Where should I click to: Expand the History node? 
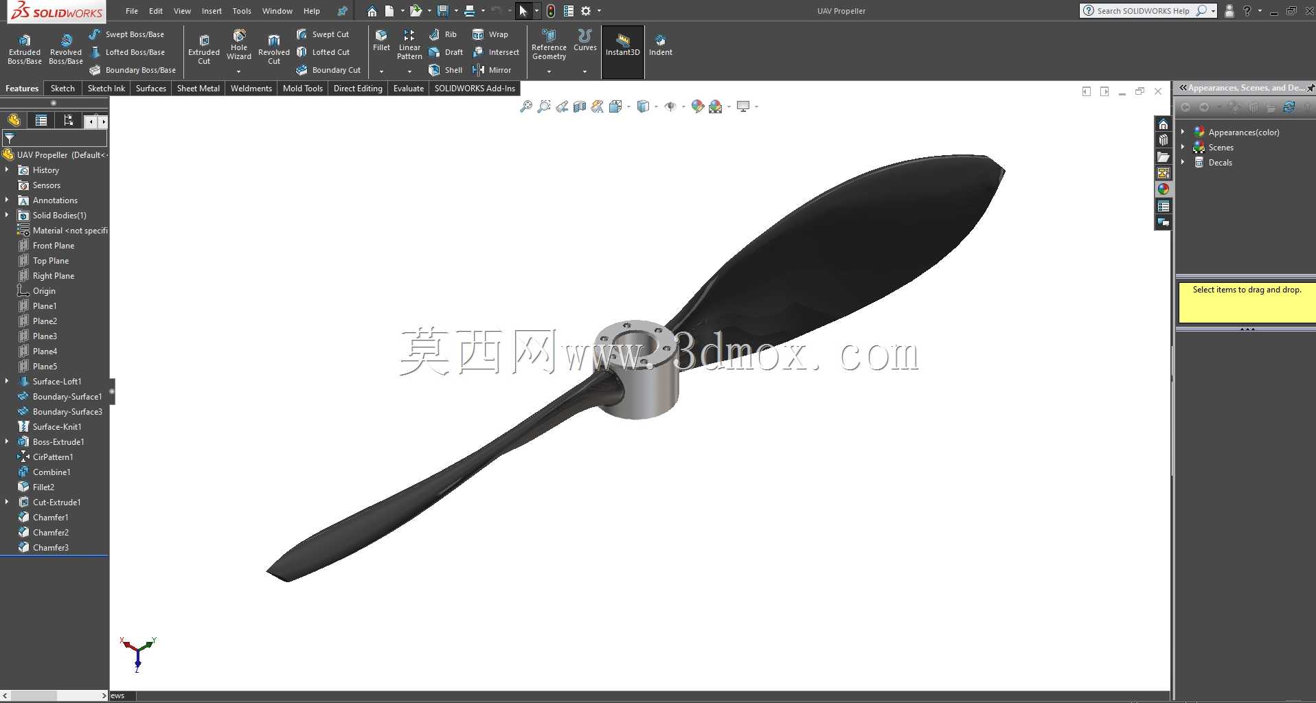tap(7, 170)
